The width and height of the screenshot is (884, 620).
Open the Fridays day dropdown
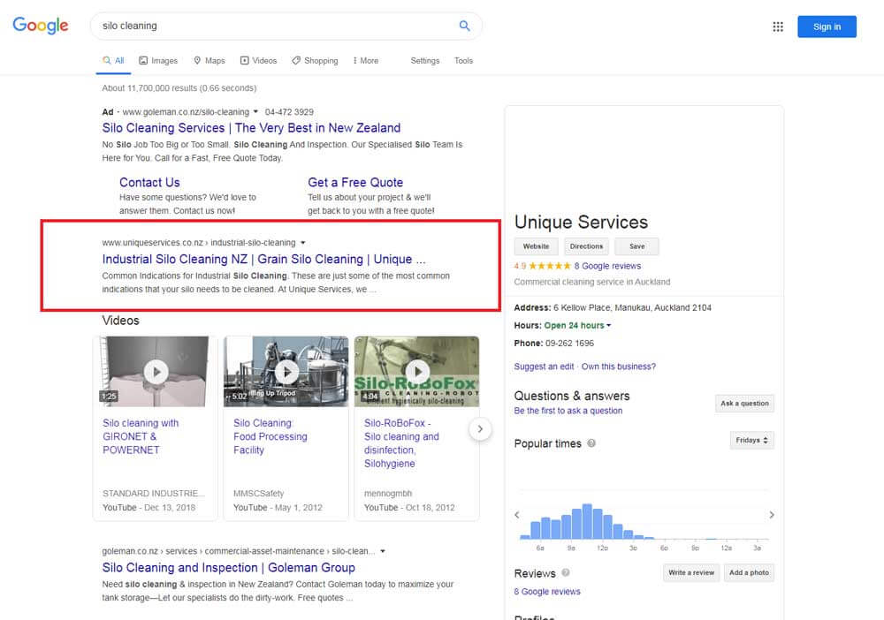point(752,440)
